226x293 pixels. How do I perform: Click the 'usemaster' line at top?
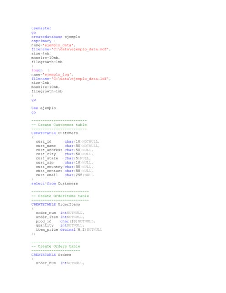tap(41, 28)
